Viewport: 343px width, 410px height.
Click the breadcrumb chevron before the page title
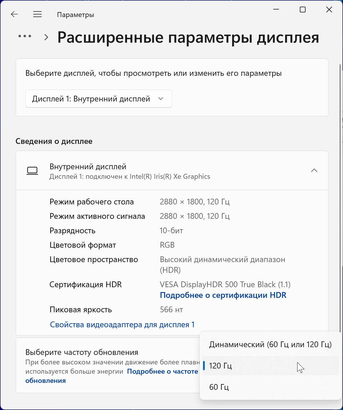(46, 37)
